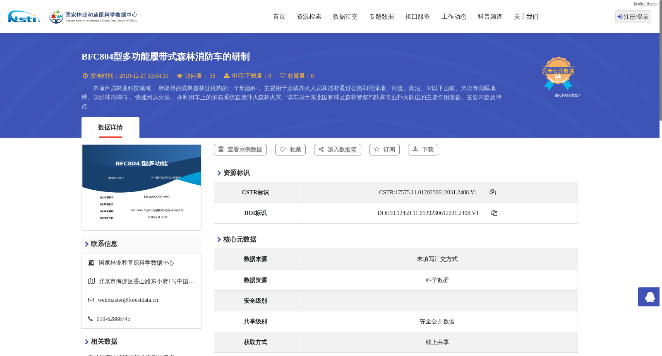Click 加入数据篮 button
This screenshot has width=662, height=356.
338,150
